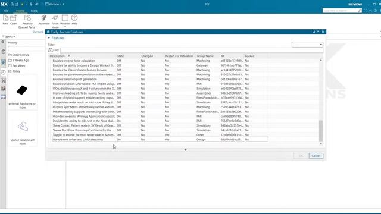Click the microphone icon in title bar
The width and height of the screenshot is (381, 214).
click(31, 4)
